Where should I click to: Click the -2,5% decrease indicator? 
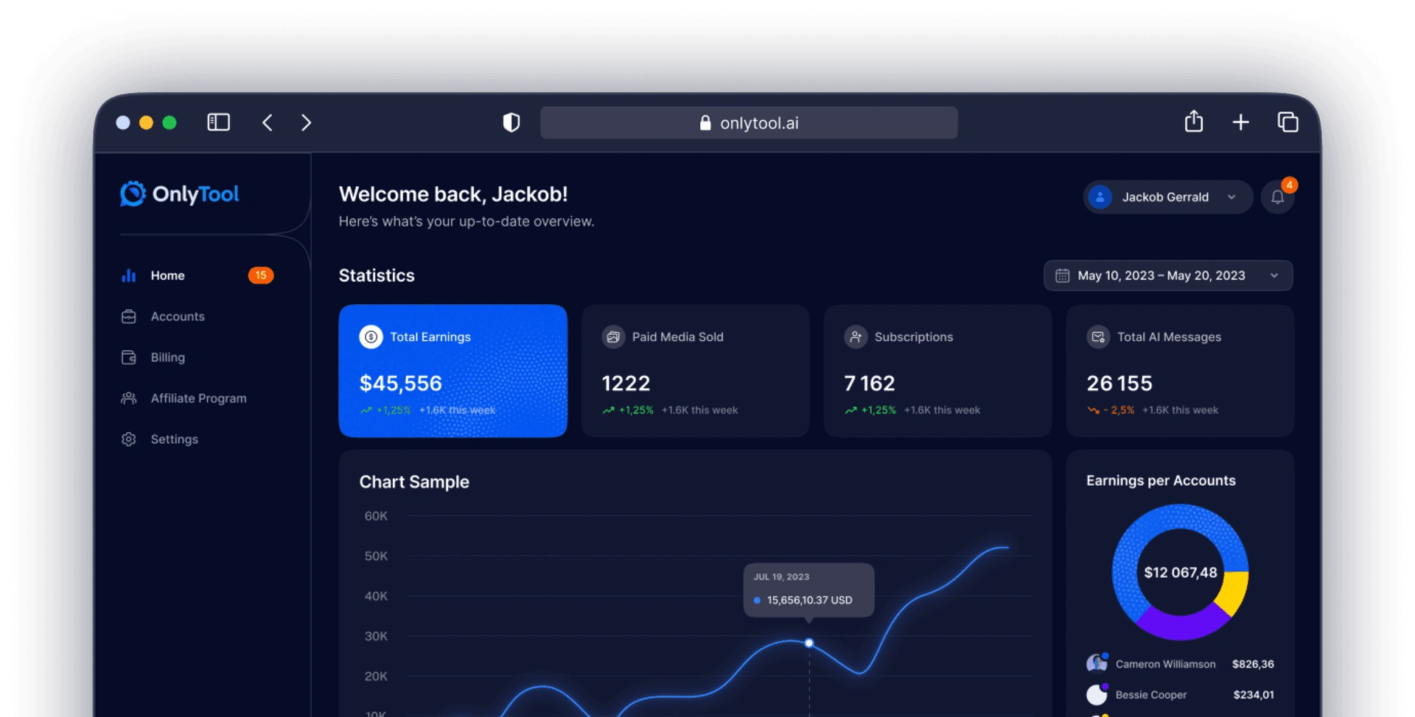tap(1111, 410)
